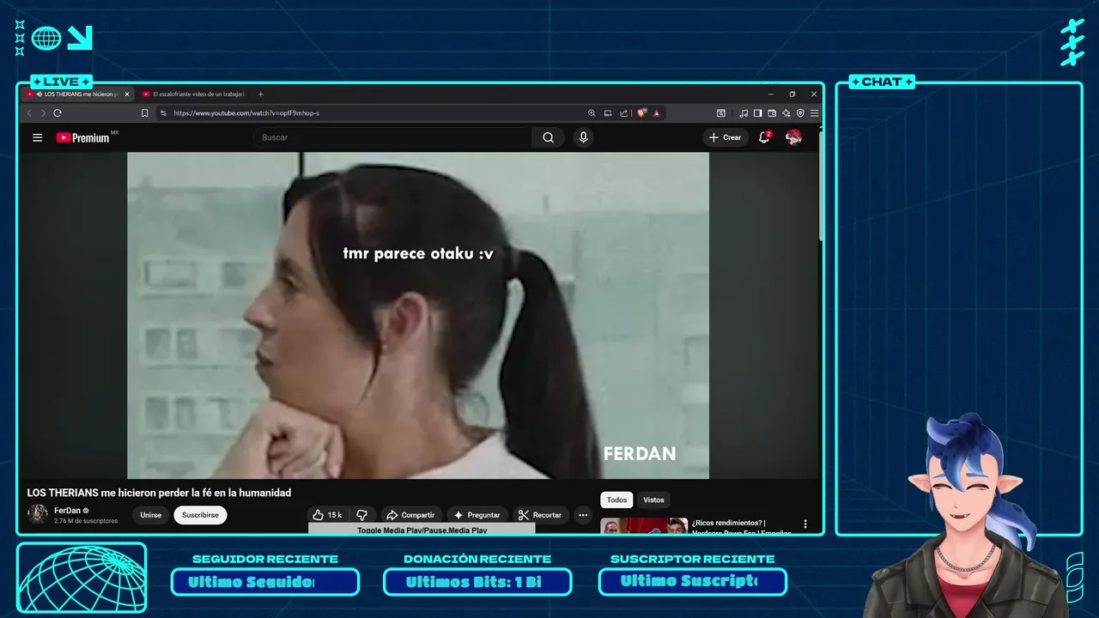The image size is (1099, 618).
Task: Open a new browser tab
Action: pyautogui.click(x=261, y=94)
